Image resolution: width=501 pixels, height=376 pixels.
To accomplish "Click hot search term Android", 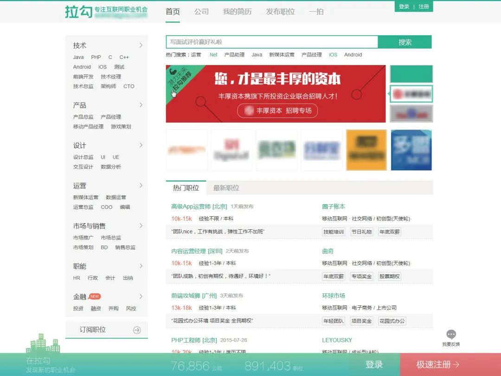I will [353, 55].
